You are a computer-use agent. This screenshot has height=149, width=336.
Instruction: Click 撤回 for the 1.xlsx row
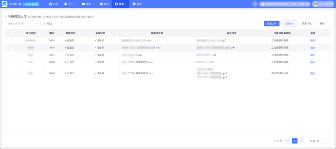313,55
